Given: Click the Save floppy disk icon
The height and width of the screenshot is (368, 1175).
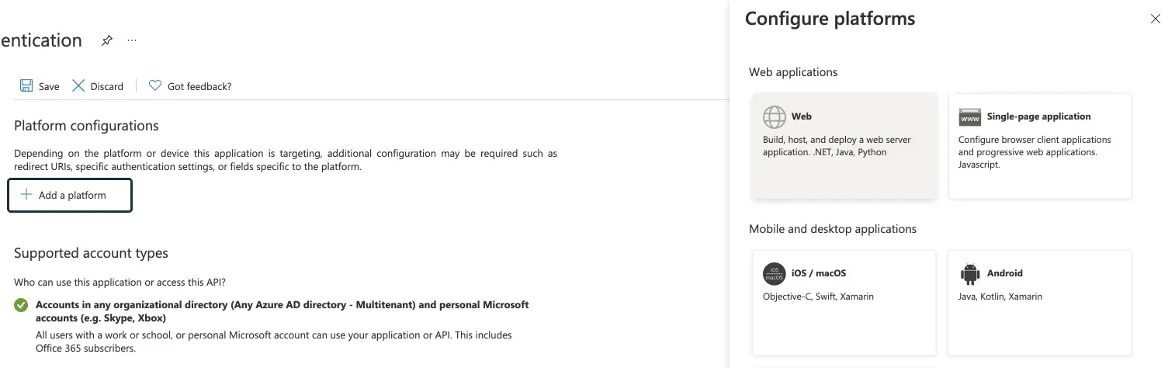Looking at the screenshot, I should coord(26,86).
